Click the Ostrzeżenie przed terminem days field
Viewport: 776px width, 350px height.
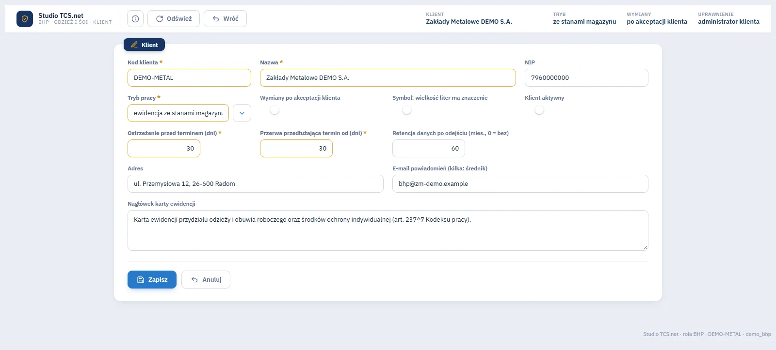[x=164, y=149]
